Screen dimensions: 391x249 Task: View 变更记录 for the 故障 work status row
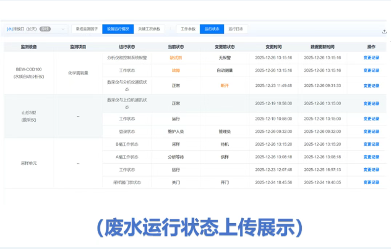tap(371, 70)
